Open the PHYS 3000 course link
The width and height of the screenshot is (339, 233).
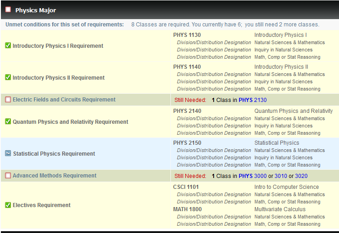tap(253, 176)
